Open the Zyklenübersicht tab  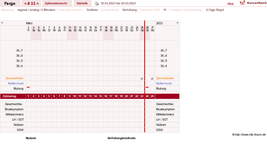tap(56, 3)
